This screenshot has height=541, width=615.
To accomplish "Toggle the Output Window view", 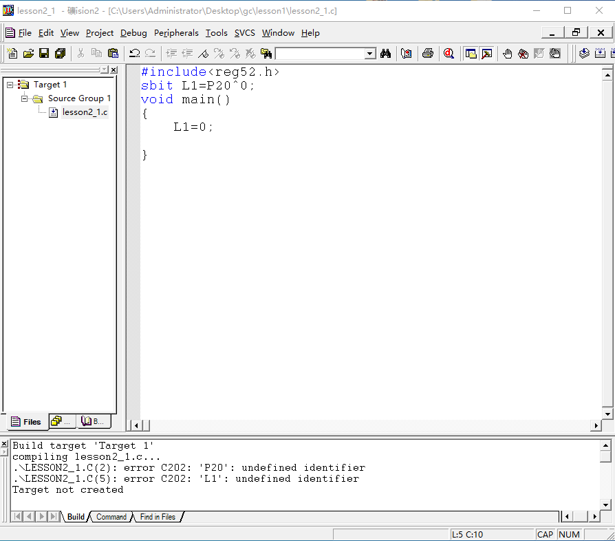I will coord(487,54).
